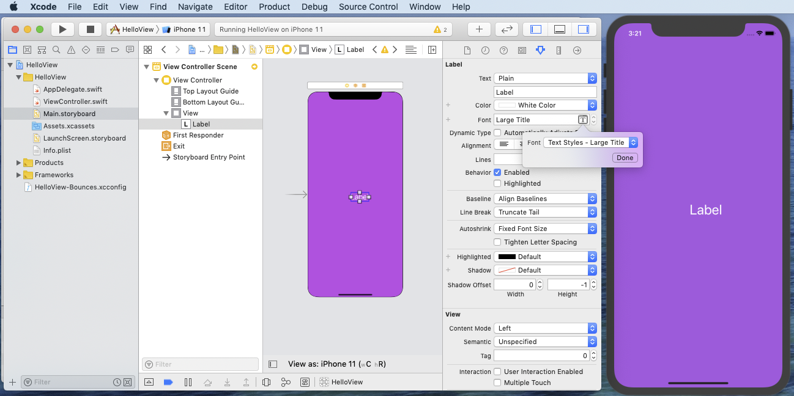Viewport: 794px width, 396px height.
Task: Toggle document outline button below canvas
Action: coord(273,364)
